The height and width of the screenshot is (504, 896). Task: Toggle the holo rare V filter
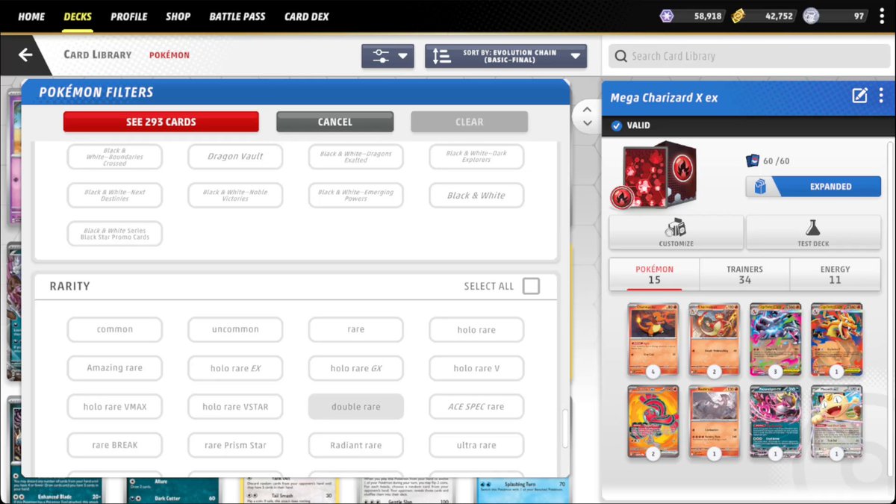(x=476, y=368)
